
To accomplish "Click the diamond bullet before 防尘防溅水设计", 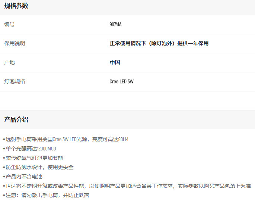I will coord(4,167).
